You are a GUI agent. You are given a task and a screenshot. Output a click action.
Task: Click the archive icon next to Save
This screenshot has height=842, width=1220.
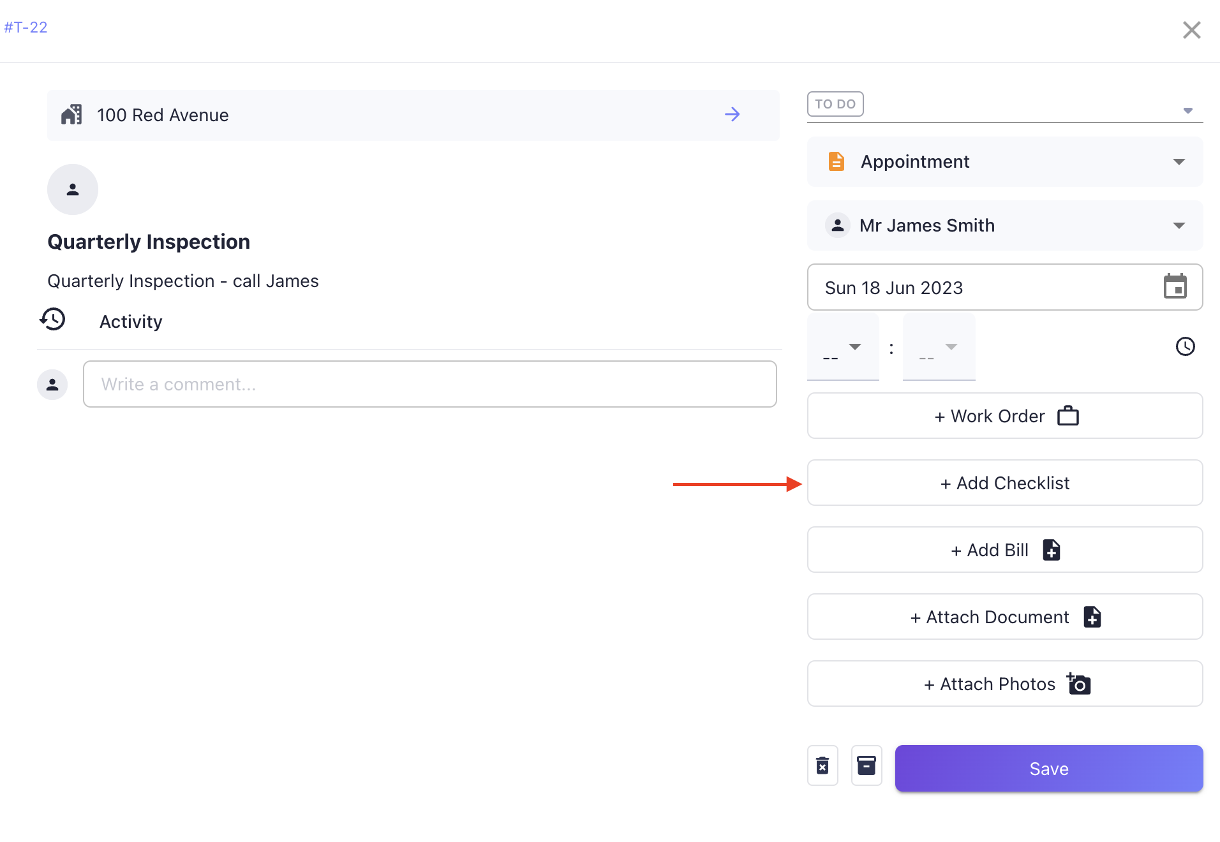[x=867, y=765]
